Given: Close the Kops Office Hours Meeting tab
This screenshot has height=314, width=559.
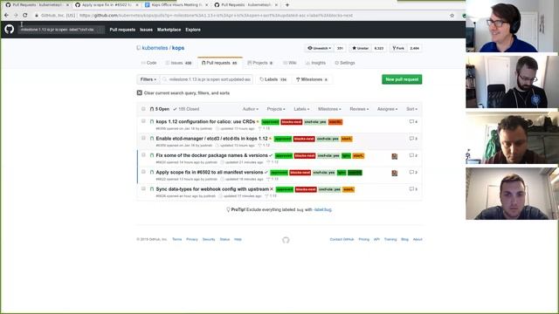Looking at the screenshot, I should 206,5.
